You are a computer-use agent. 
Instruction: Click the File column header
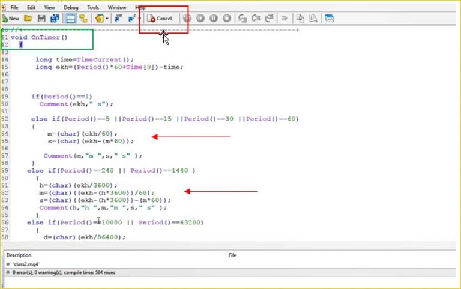(x=232, y=255)
